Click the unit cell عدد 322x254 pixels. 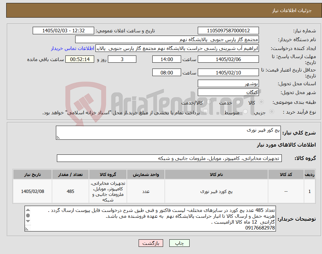[x=146, y=191]
